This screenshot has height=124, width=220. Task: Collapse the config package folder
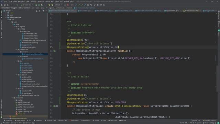click(x=16, y=29)
